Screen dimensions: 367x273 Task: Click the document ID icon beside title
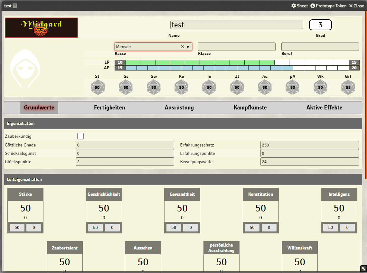(15, 6)
